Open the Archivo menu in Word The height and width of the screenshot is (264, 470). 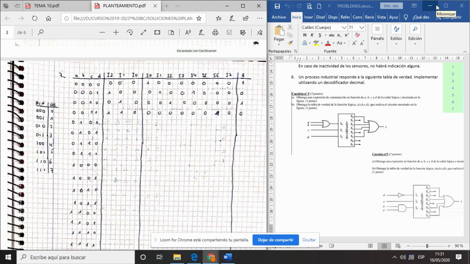tap(279, 17)
